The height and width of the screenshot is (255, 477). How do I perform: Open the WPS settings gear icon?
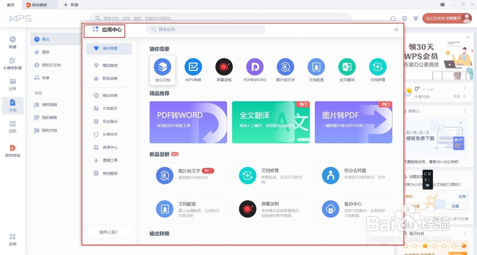(404, 18)
